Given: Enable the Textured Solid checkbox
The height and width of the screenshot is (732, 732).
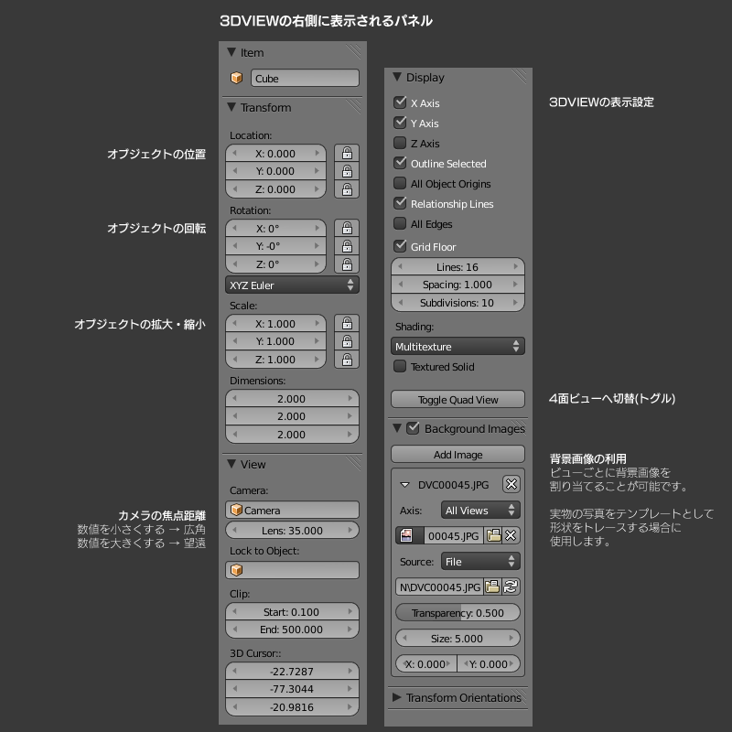Looking at the screenshot, I should 400,367.
